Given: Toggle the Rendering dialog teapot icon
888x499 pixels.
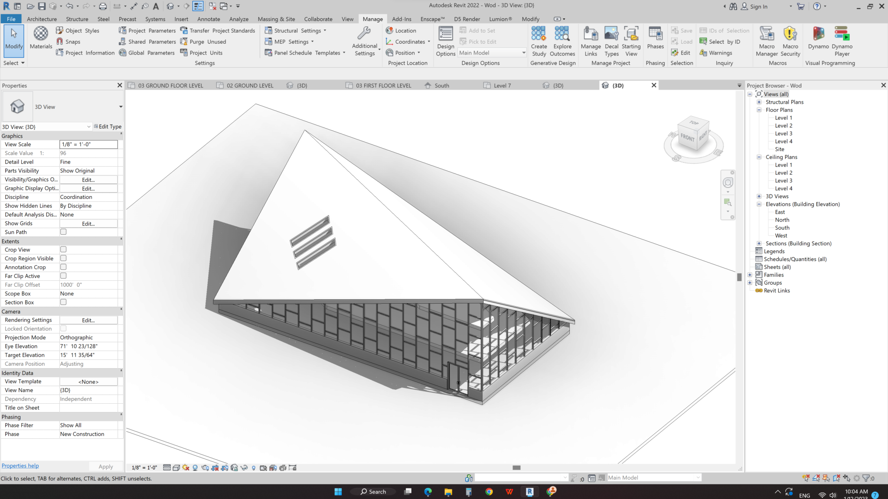Looking at the screenshot, I should pos(205,467).
